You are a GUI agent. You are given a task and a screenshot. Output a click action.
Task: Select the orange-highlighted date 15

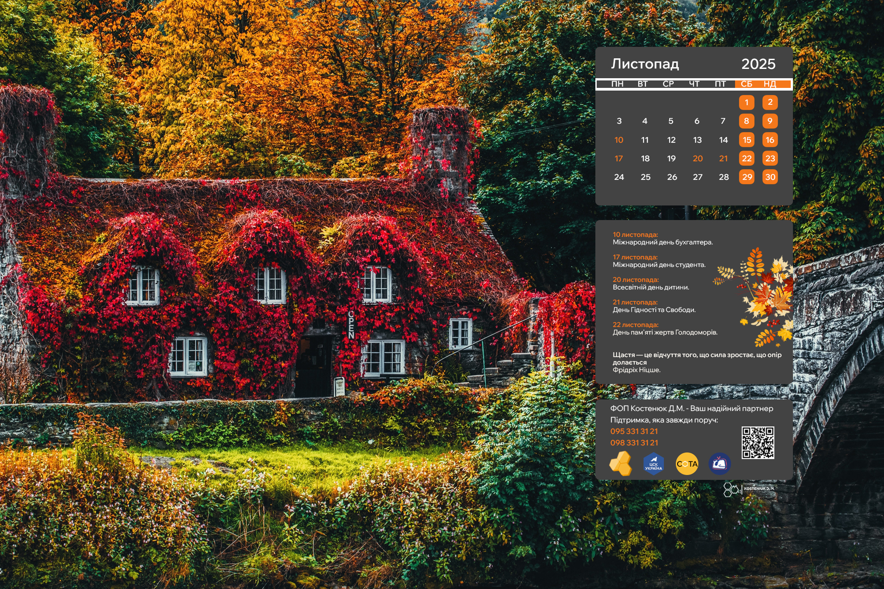(x=747, y=140)
